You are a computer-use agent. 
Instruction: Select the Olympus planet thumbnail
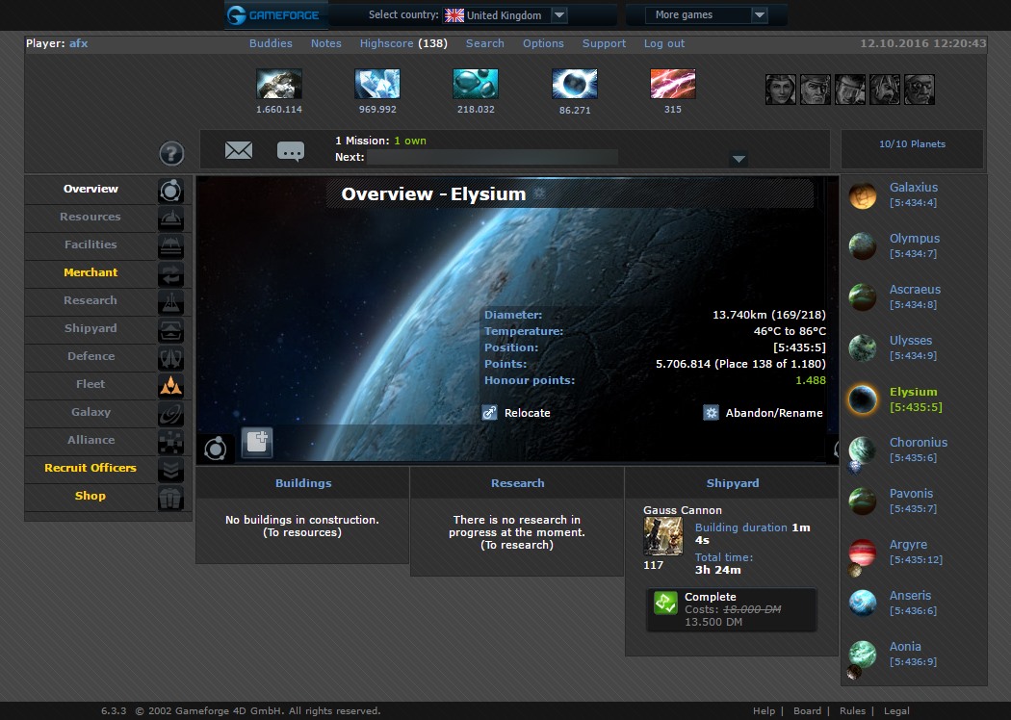point(861,245)
